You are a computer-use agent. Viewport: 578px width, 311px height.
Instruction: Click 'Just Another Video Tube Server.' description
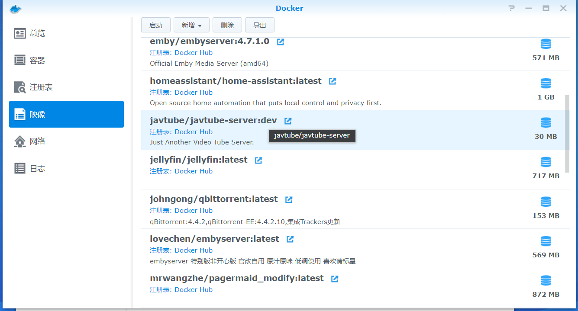[202, 142]
